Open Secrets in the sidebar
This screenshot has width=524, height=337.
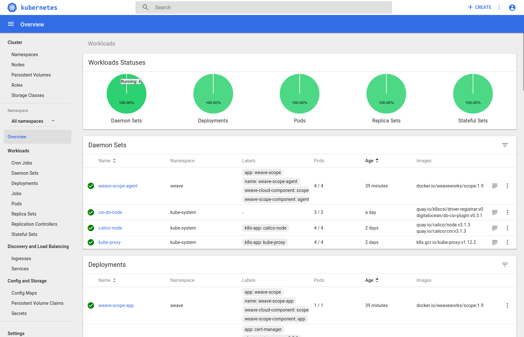(x=19, y=313)
